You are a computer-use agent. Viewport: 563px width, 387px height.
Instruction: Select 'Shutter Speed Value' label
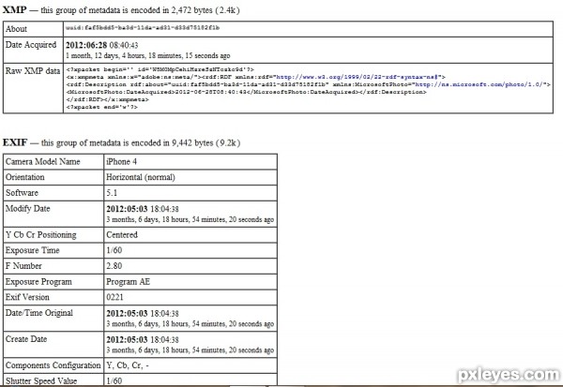tap(41, 380)
